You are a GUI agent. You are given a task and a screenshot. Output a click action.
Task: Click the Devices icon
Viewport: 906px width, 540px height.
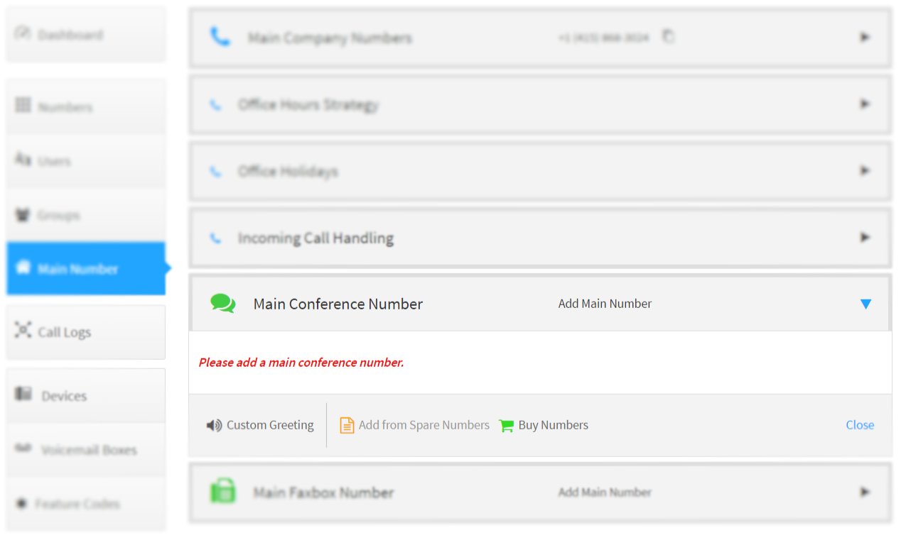click(23, 393)
